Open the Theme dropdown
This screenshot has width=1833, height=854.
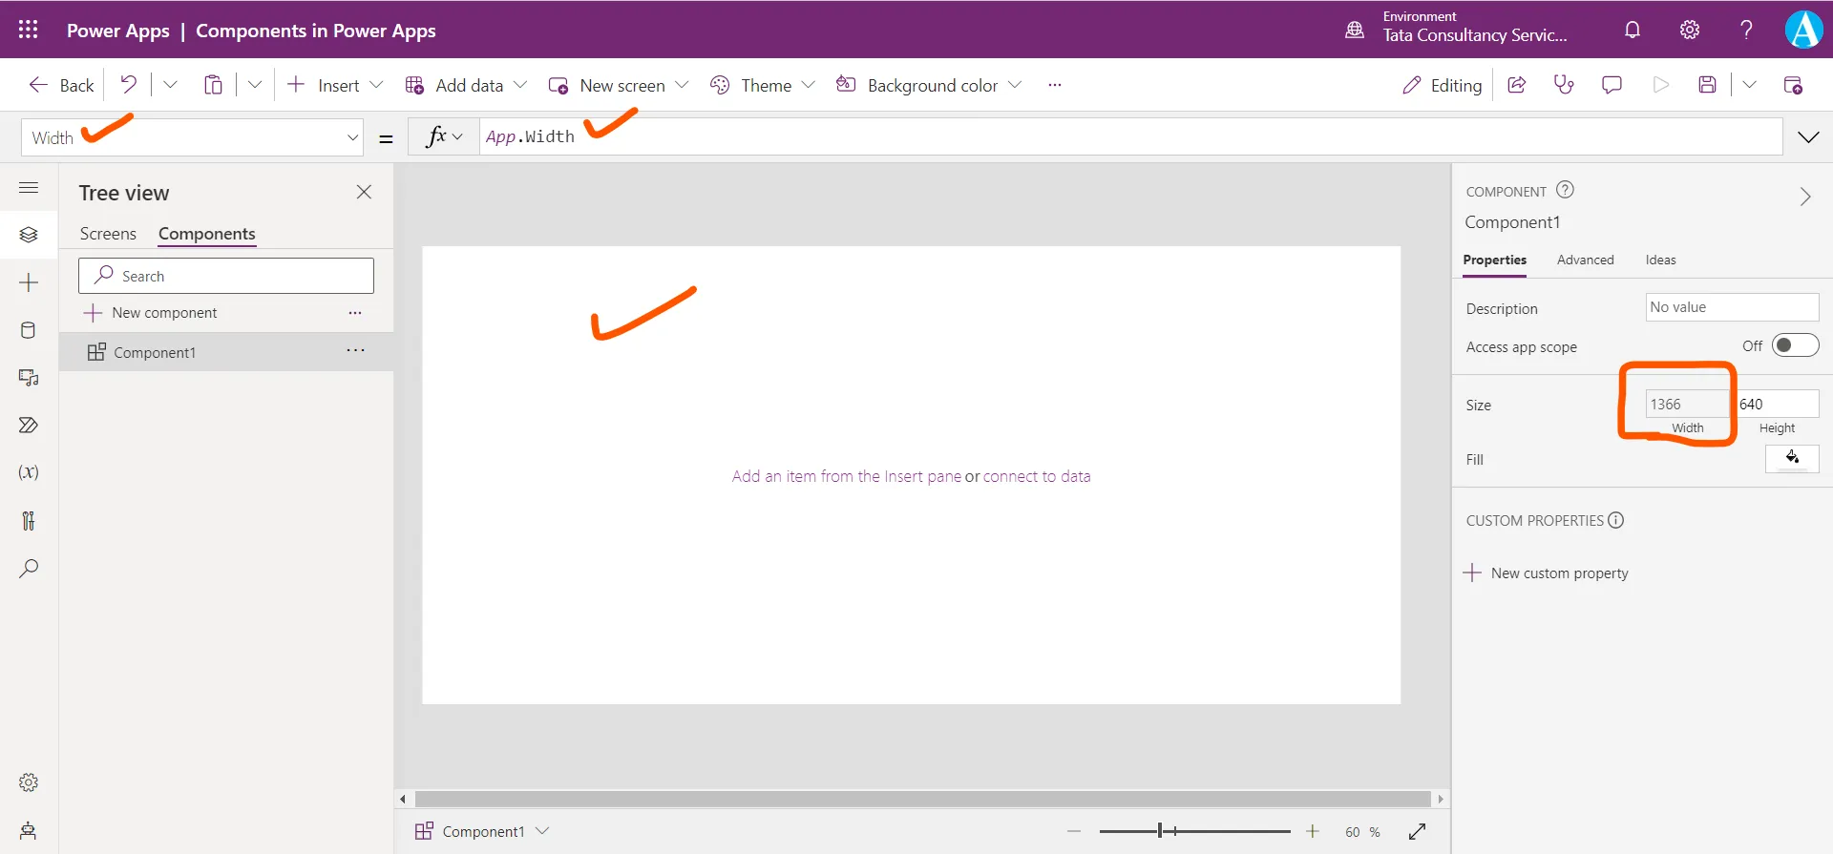(x=764, y=85)
